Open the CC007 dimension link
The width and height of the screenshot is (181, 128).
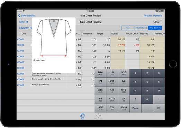20,74
